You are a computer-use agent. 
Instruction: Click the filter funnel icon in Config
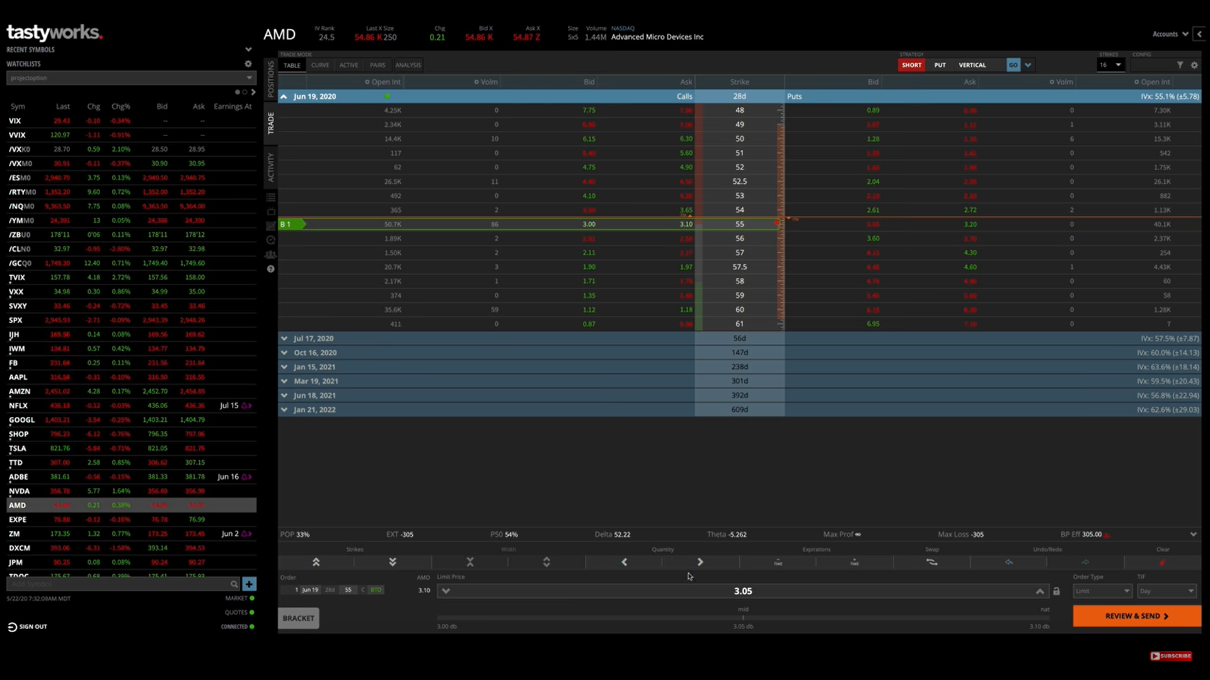tap(1180, 65)
